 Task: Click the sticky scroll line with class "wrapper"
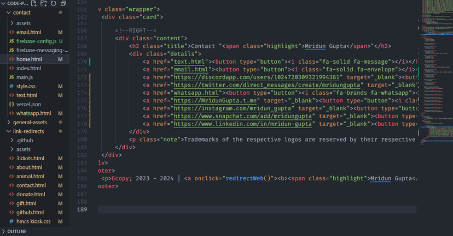click(x=129, y=9)
